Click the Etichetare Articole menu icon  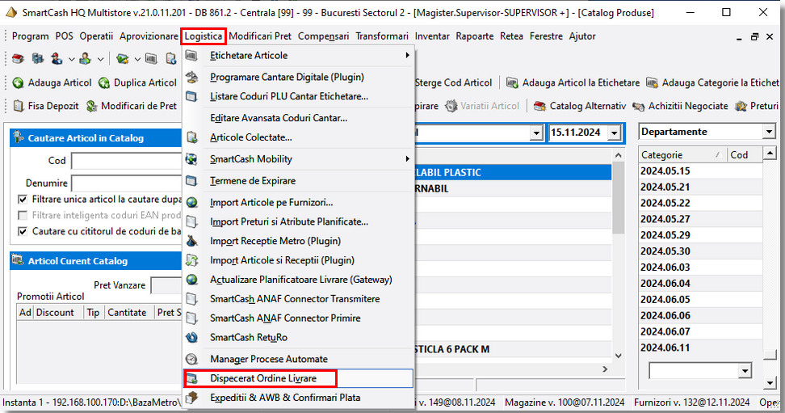[x=191, y=55]
